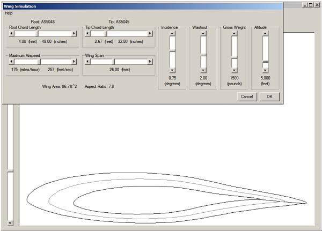Click the 26.00 feet Wing Span value
The width and height of the screenshot is (322, 231).
[x=120, y=70]
